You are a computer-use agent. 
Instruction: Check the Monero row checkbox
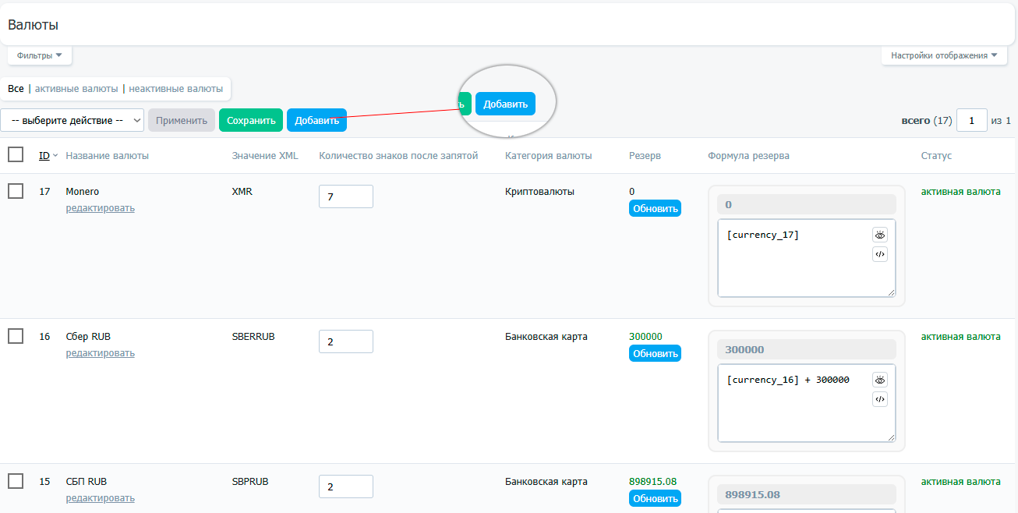[16, 191]
